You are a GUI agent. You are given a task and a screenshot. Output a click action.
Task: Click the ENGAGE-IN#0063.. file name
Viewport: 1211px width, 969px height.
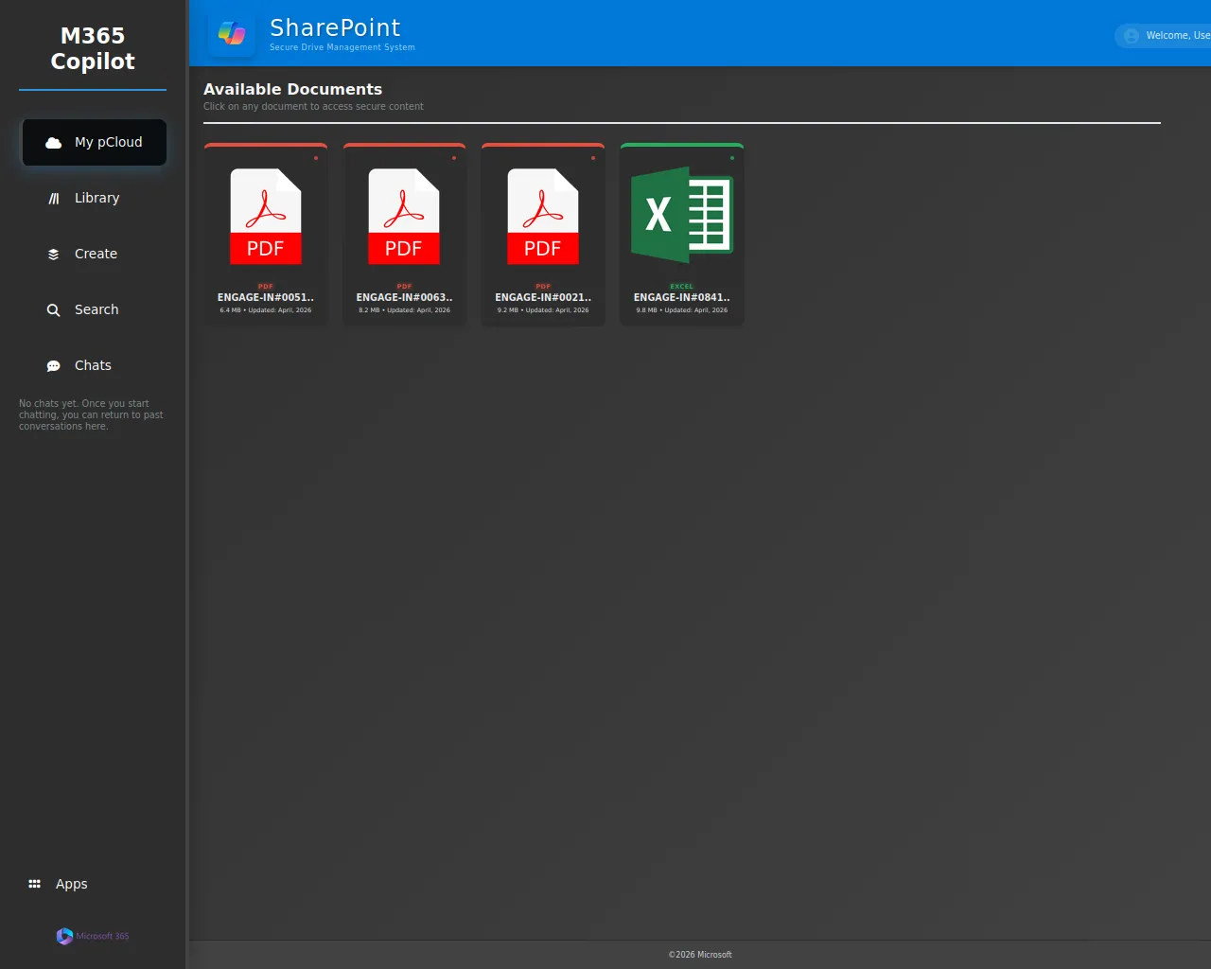click(x=404, y=297)
